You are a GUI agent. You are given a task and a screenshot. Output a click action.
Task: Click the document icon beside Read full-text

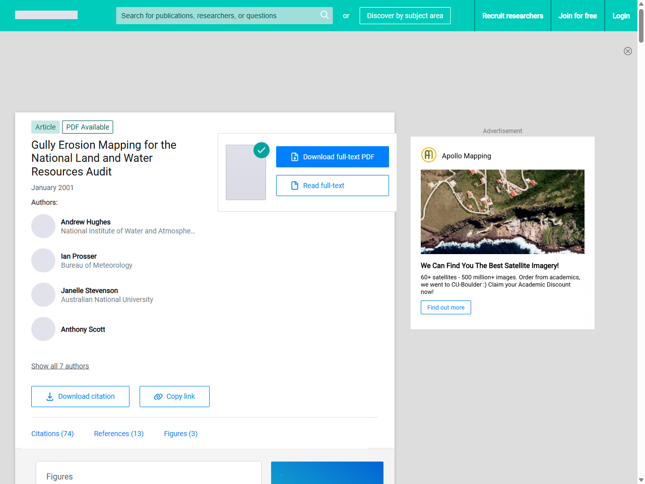(x=294, y=186)
